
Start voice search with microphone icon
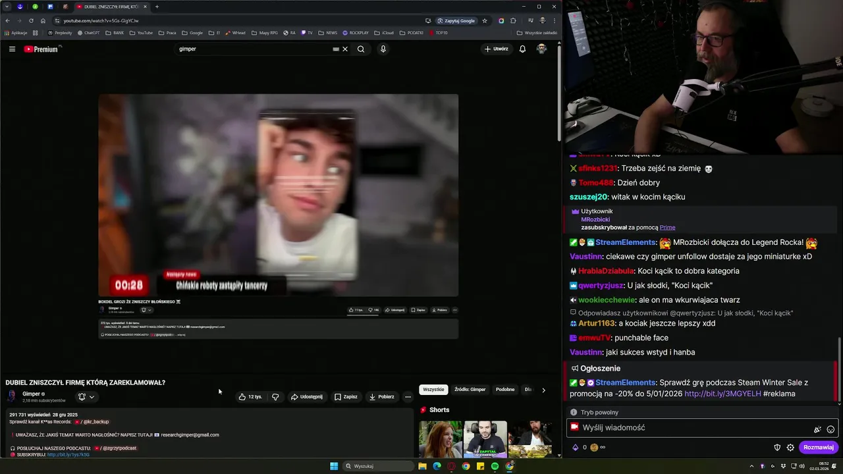(383, 49)
